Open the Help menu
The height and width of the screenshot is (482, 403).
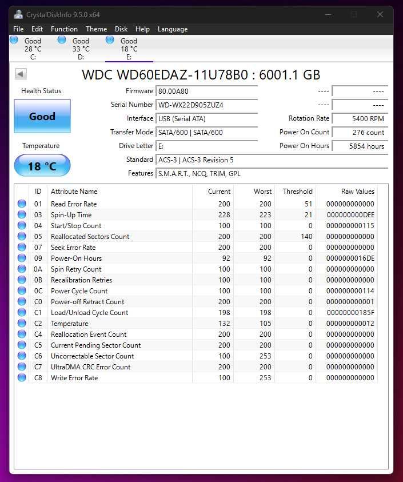[x=142, y=29]
